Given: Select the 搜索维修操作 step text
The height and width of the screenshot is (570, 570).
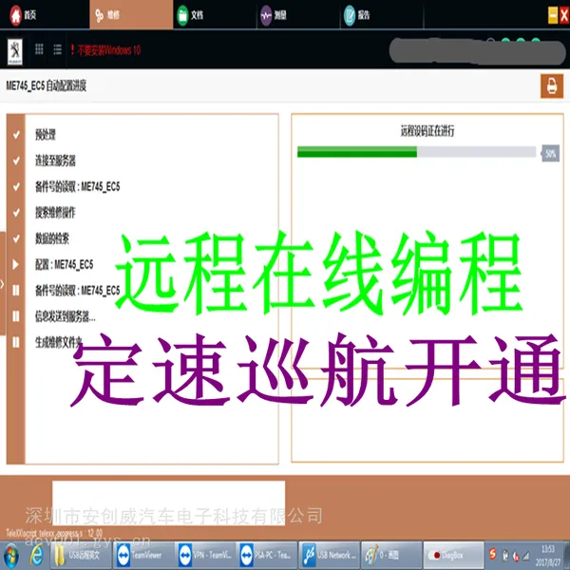Looking at the screenshot, I should click(55, 213).
